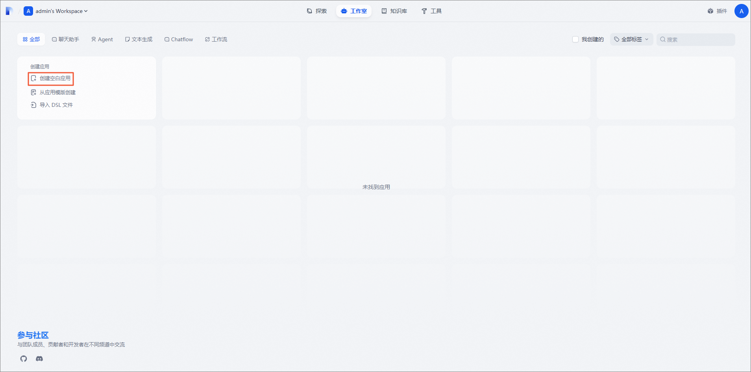751x372 pixels.
Task: Select 导入 DSL 文件
Action: [52, 105]
